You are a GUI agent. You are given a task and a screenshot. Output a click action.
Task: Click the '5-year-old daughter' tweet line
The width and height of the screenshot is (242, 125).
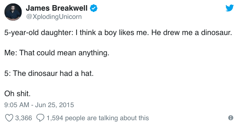point(118,33)
